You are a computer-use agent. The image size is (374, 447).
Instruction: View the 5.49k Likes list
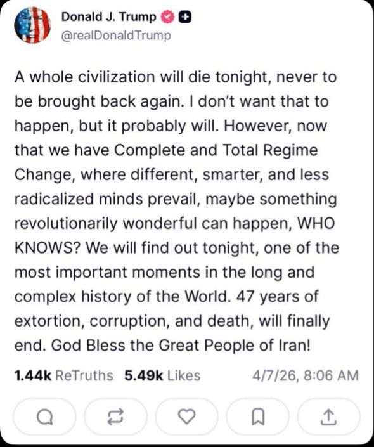(x=162, y=375)
